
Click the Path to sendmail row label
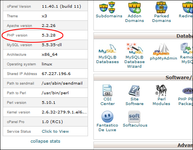pyautogui.click(x=20, y=83)
